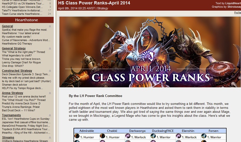241x142 pixels.
Task: Open 'TakeTV Hearthstone Invitational…' news item
Action: point(22,11)
